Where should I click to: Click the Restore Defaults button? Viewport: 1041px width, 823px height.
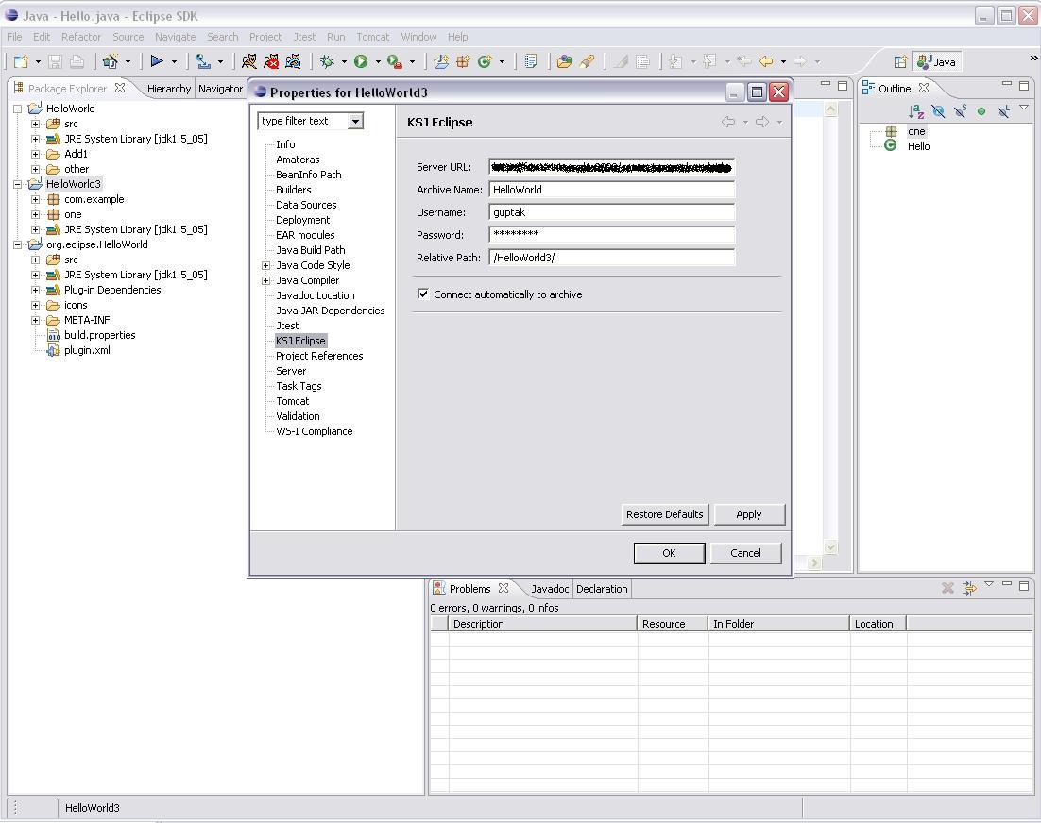pos(665,514)
